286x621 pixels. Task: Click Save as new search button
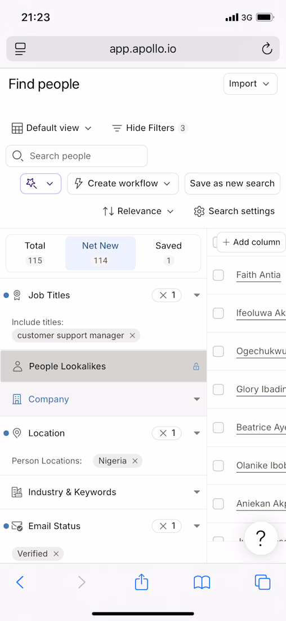coord(233,184)
